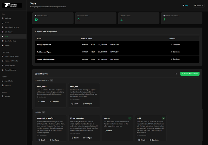Click the Billing Department agent name

pos(44,45)
